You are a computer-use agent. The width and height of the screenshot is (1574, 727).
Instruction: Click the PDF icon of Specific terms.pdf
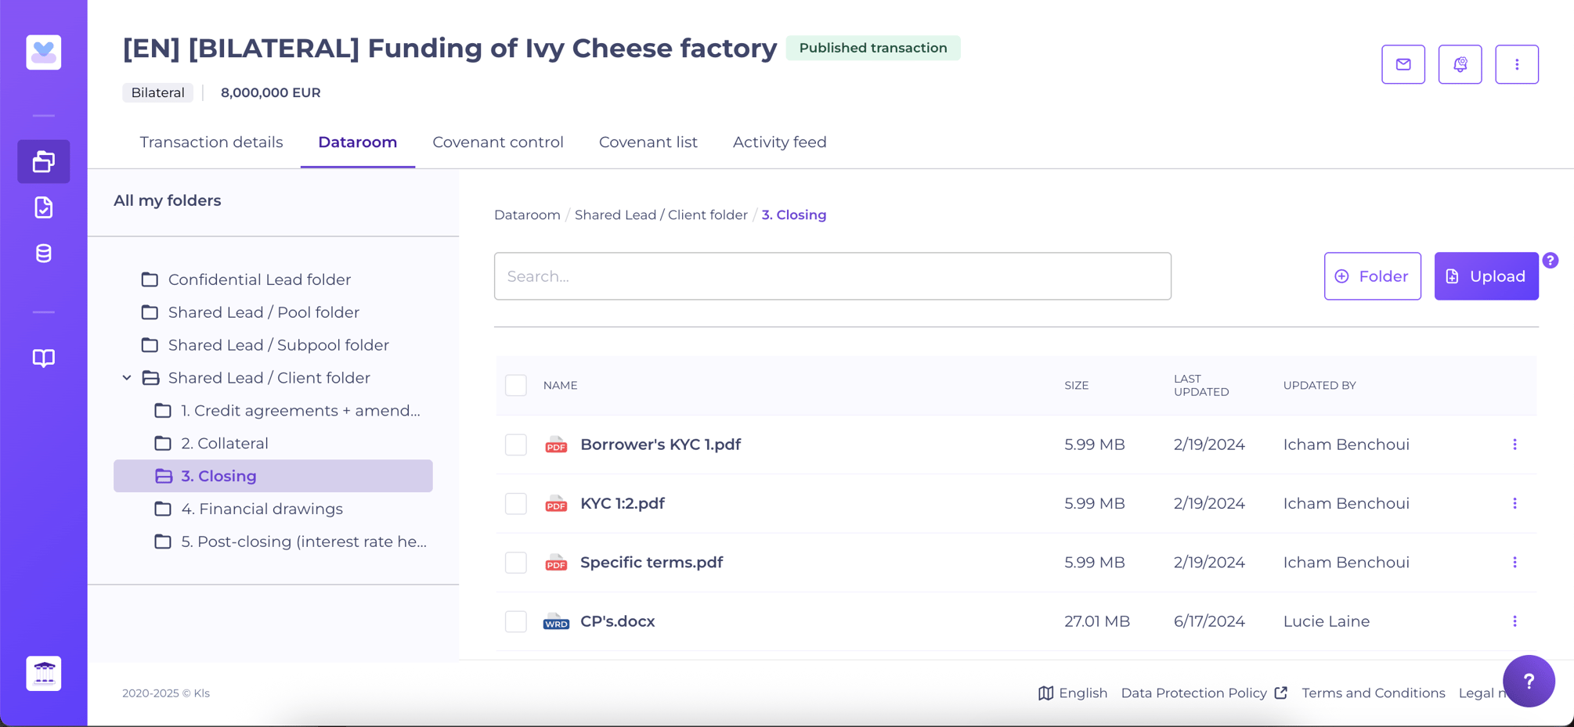[556, 563]
